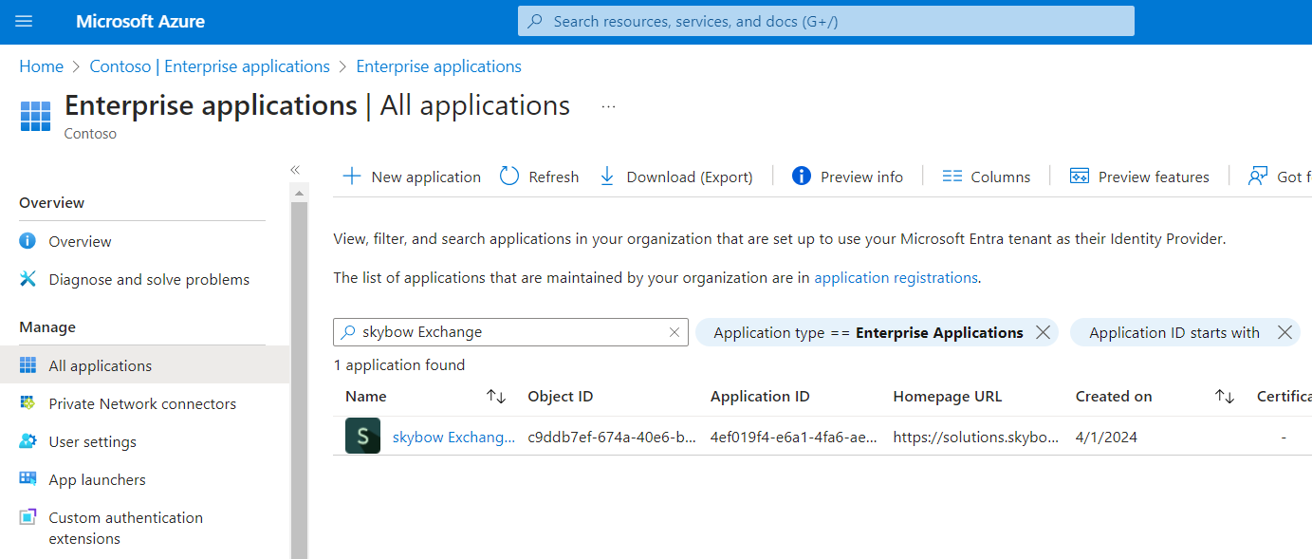The width and height of the screenshot is (1312, 559).
Task: Open the ellipsis more options menu
Action: pos(608,106)
